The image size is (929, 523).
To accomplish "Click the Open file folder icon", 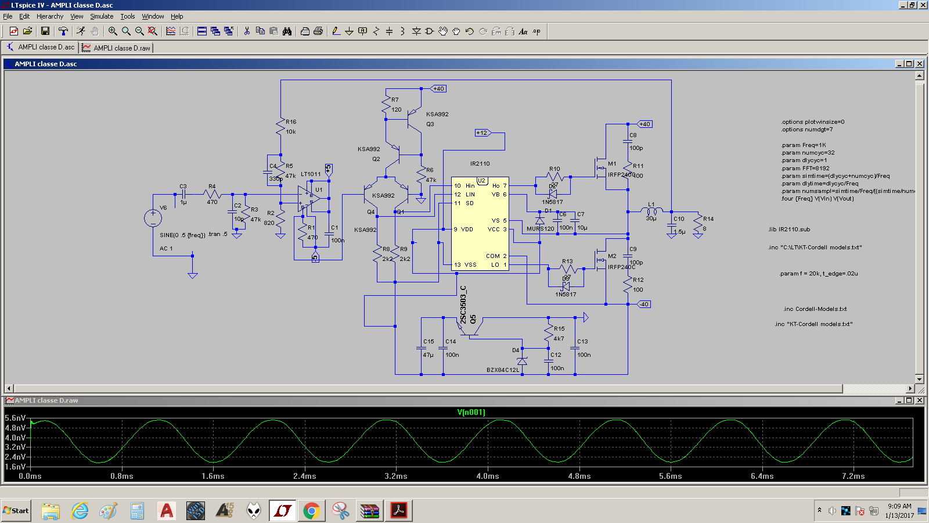I will [27, 31].
